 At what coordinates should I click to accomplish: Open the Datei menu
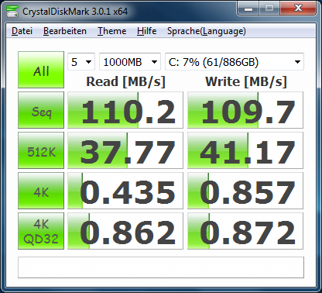click(x=22, y=31)
